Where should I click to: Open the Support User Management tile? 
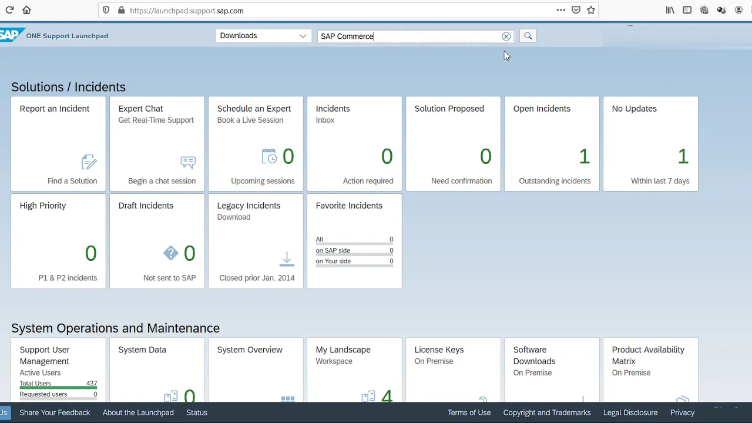click(58, 370)
